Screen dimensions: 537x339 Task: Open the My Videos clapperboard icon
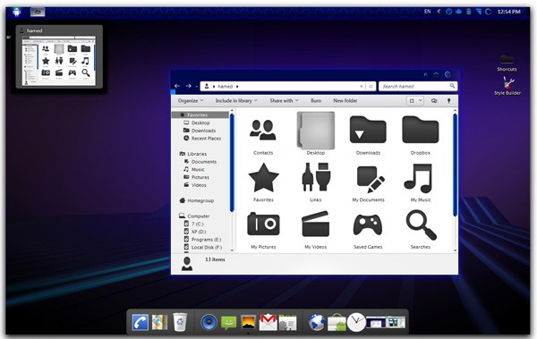pos(315,224)
